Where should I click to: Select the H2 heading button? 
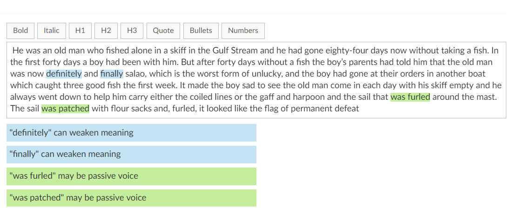(106, 31)
